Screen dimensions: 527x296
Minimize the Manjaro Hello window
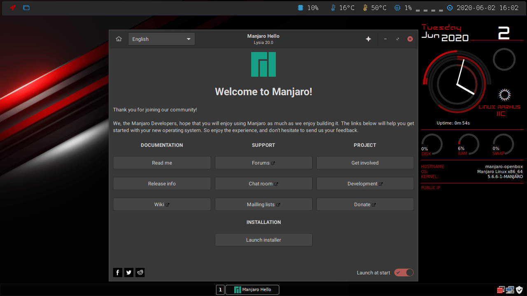pos(385,39)
